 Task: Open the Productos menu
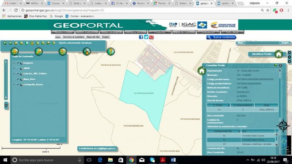[160, 32]
